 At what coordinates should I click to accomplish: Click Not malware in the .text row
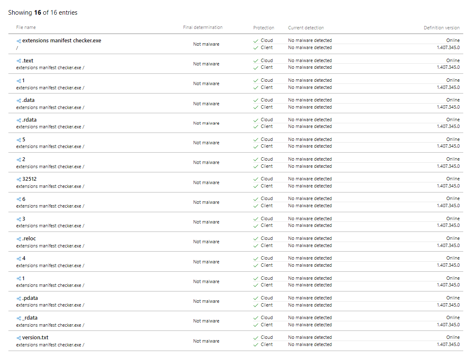point(206,64)
